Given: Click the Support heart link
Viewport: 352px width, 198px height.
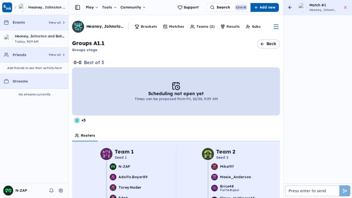Looking at the screenshot, I should pos(188,7).
